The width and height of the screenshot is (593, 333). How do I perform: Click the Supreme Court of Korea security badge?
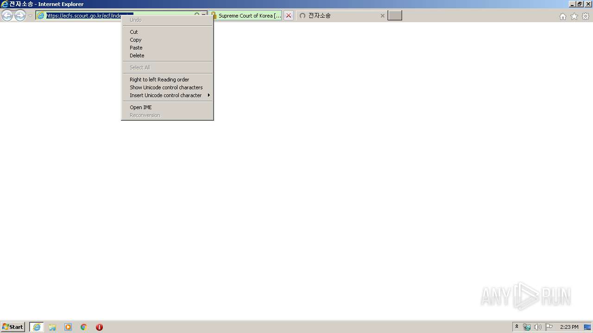[x=246, y=16]
